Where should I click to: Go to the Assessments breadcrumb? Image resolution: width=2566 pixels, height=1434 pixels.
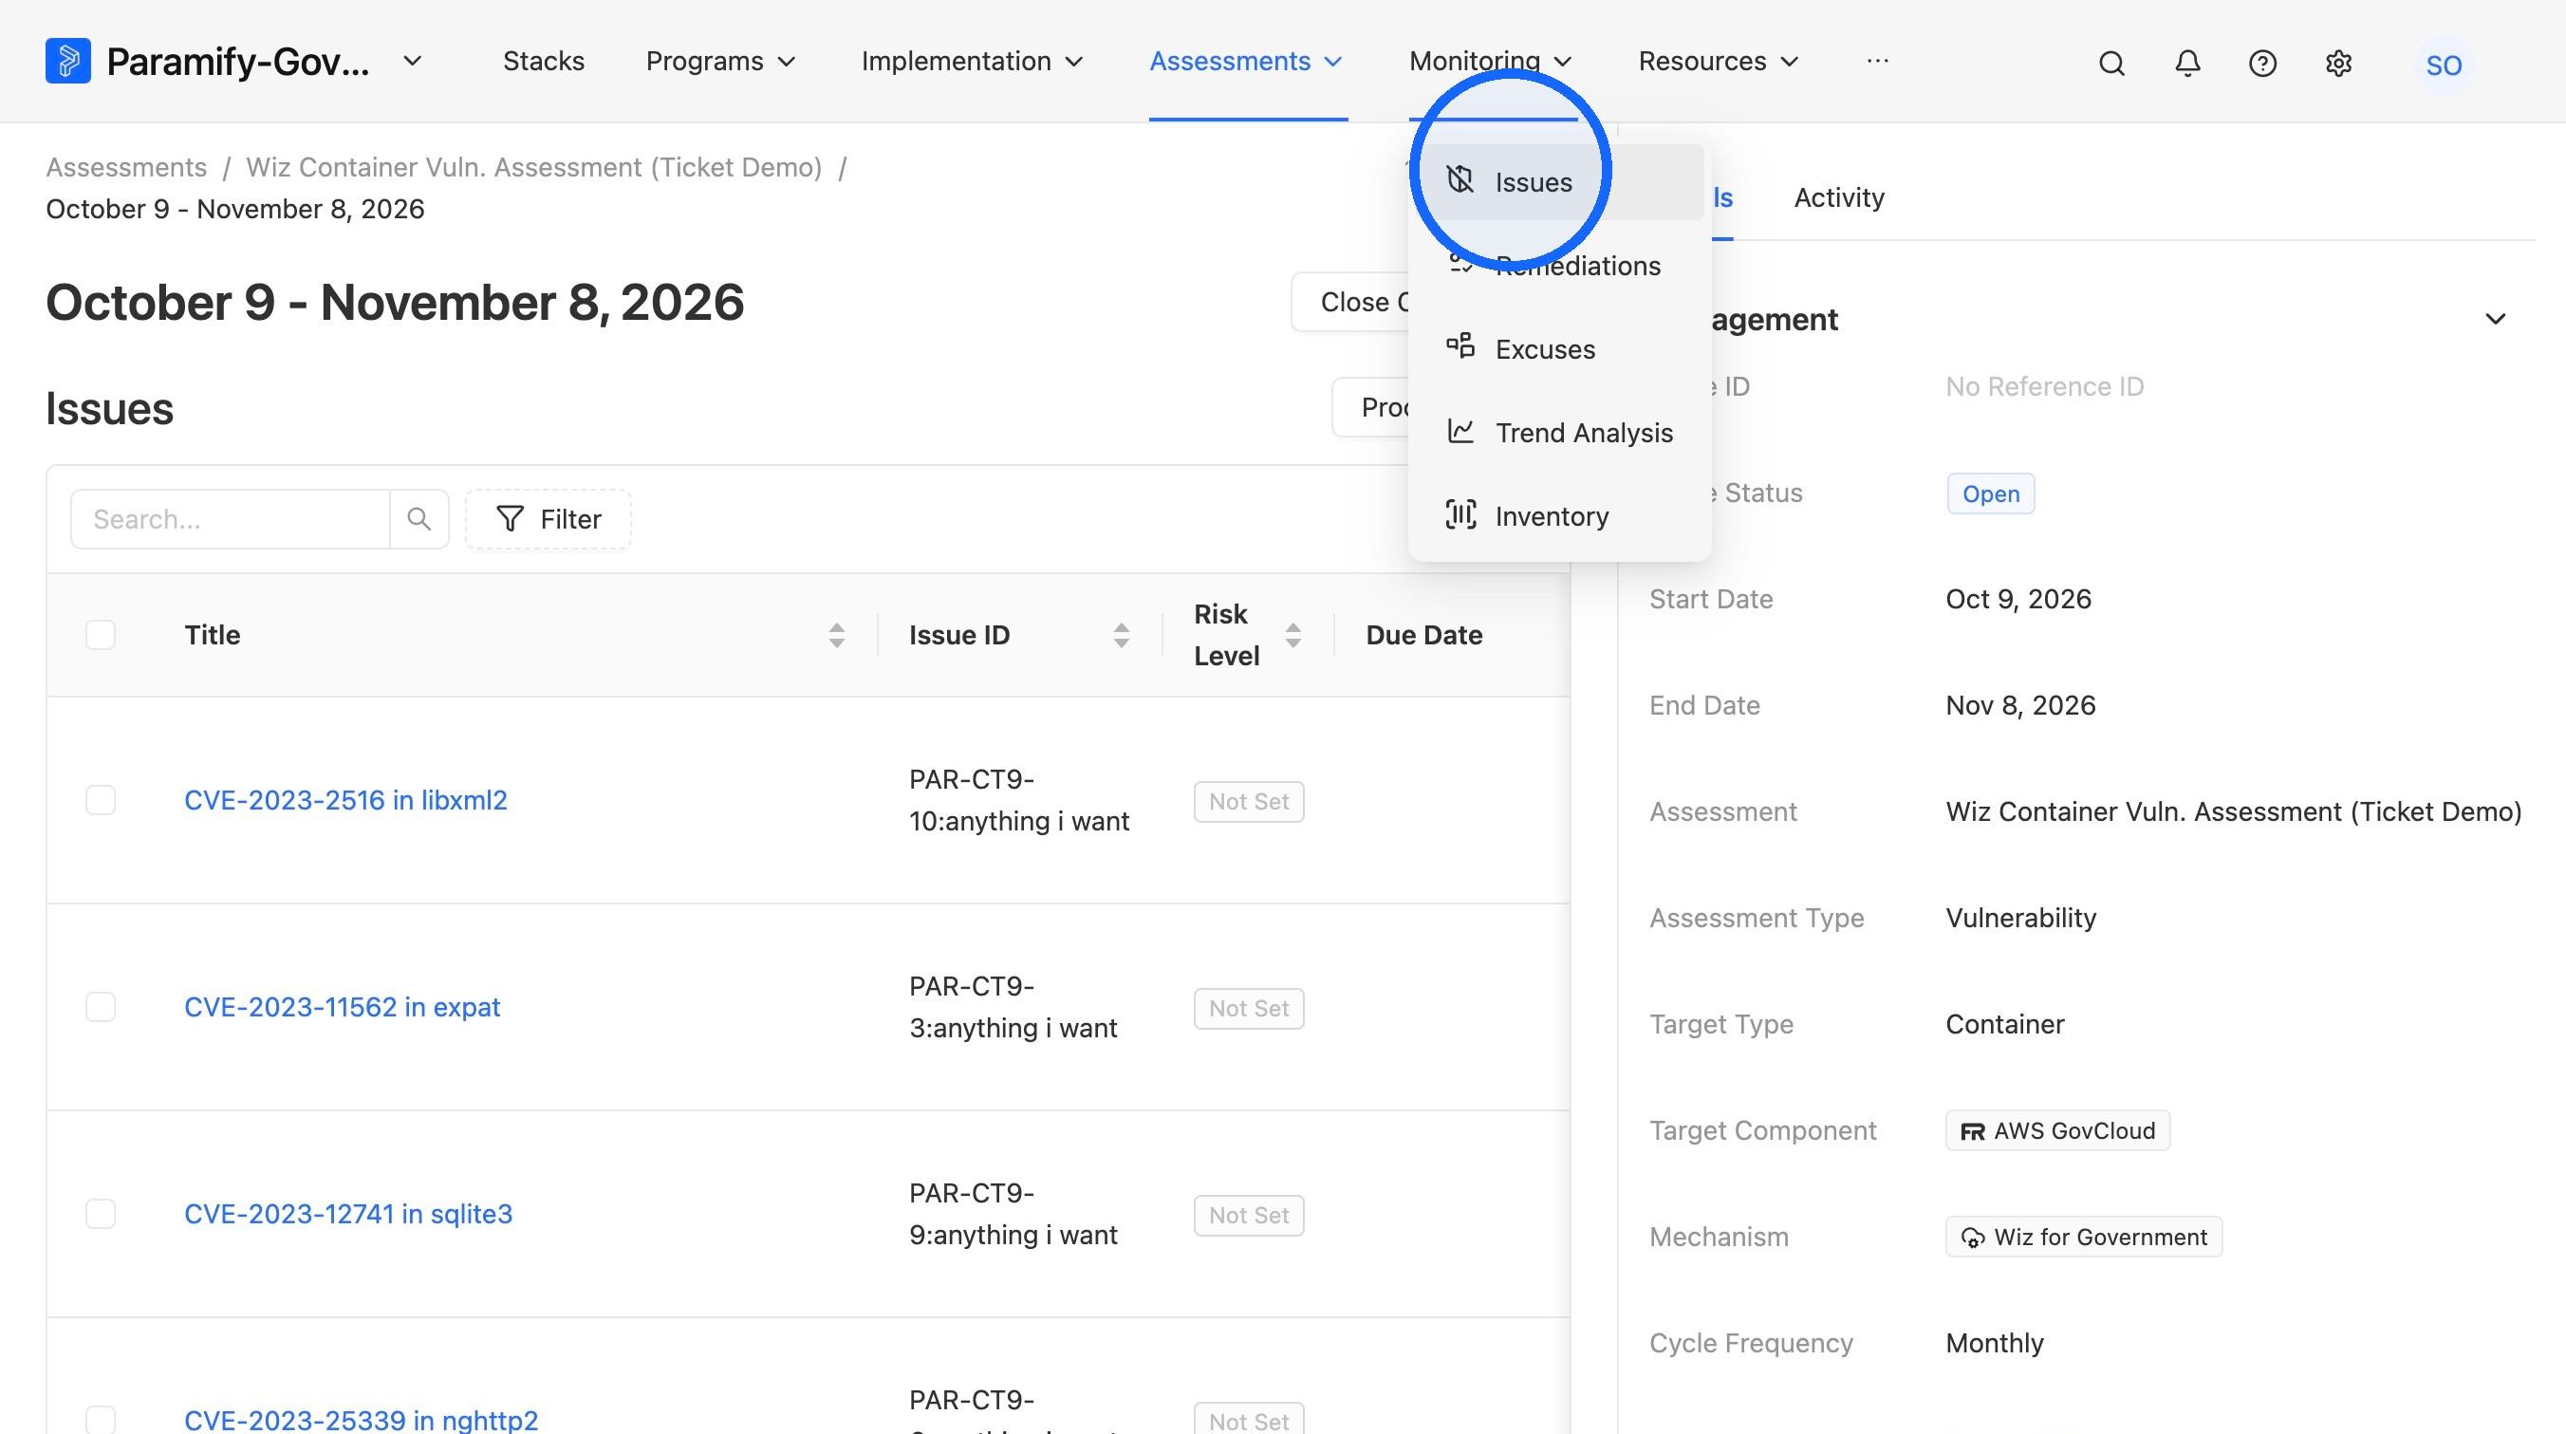pyautogui.click(x=126, y=166)
